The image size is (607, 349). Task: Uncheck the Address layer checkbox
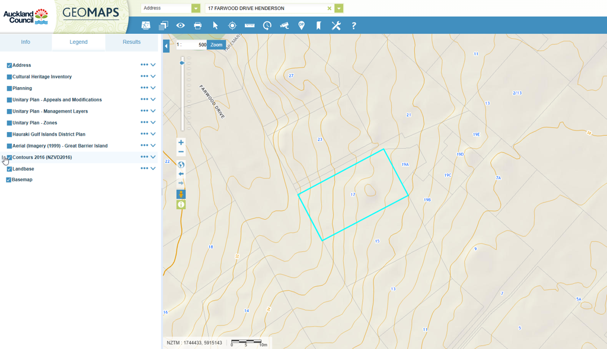(9, 66)
